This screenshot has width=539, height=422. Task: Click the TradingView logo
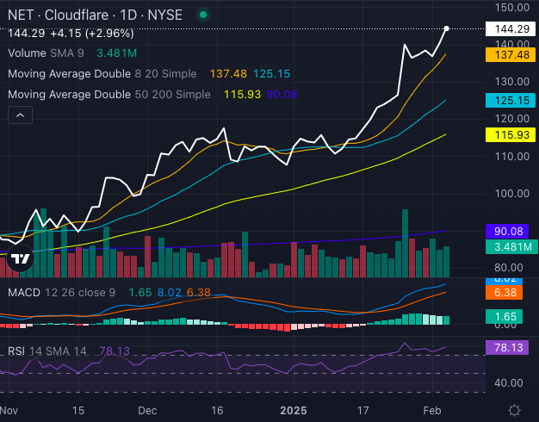point(21,258)
